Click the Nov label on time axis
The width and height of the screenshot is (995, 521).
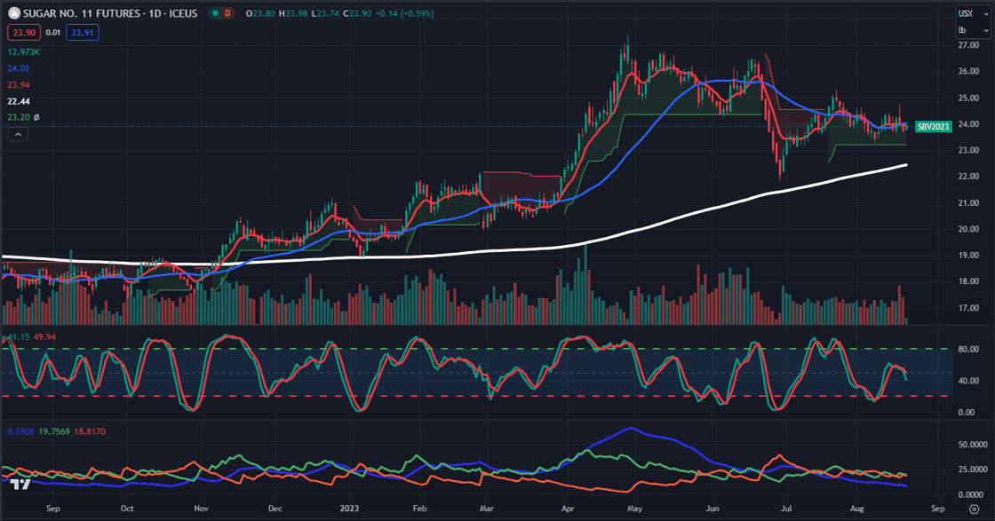coord(201,509)
